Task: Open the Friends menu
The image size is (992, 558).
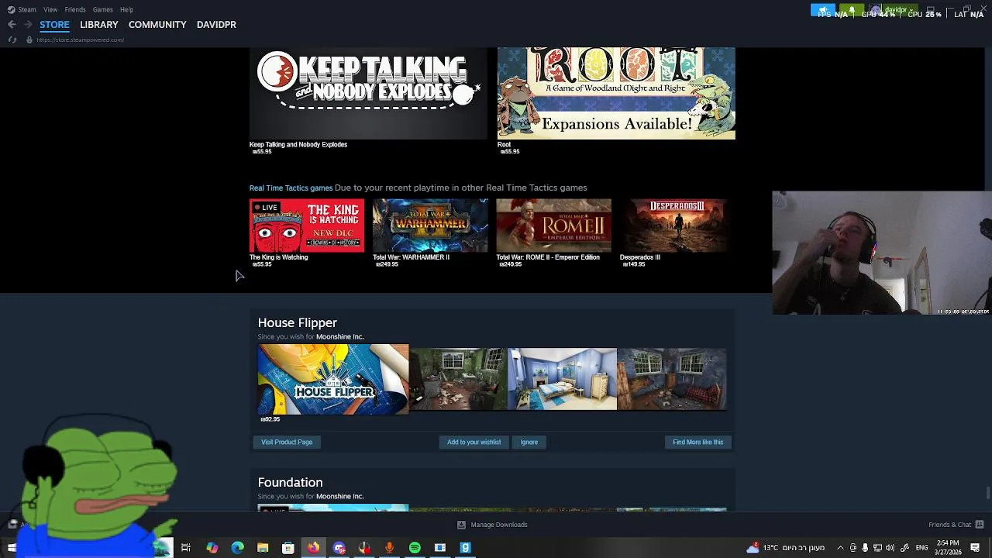Action: point(75,9)
